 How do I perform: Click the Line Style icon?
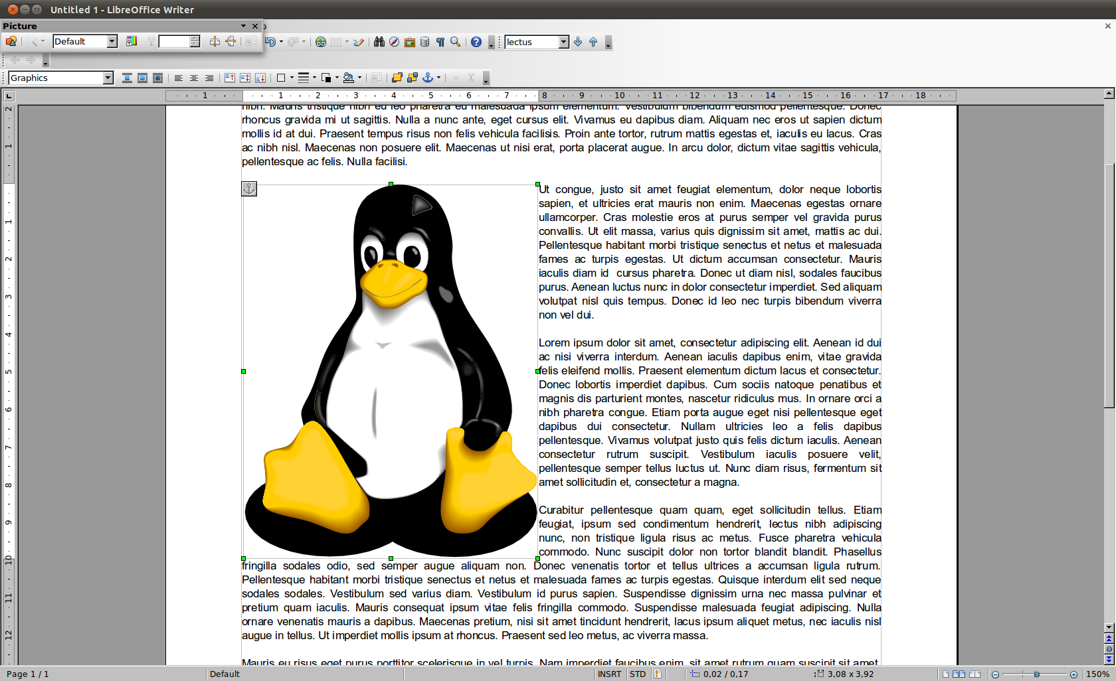tap(304, 78)
